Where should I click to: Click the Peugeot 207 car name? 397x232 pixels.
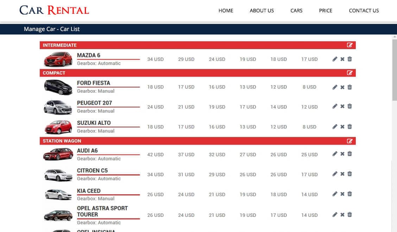click(94, 103)
